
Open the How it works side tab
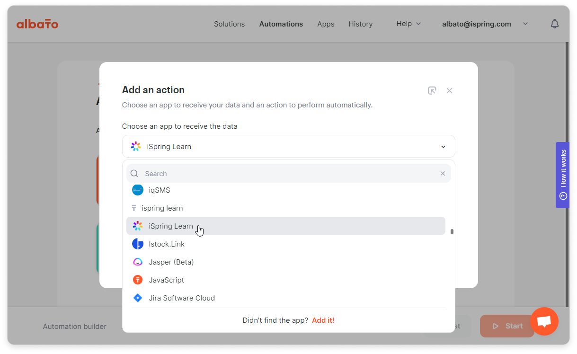pyautogui.click(x=563, y=175)
